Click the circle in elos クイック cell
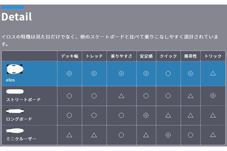 click(x=168, y=73)
